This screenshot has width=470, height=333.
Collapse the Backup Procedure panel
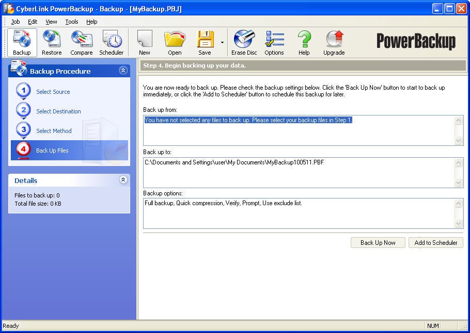tap(123, 70)
